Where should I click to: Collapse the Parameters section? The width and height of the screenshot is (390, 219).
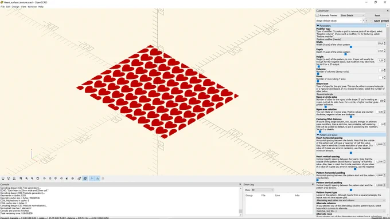tap(351, 26)
